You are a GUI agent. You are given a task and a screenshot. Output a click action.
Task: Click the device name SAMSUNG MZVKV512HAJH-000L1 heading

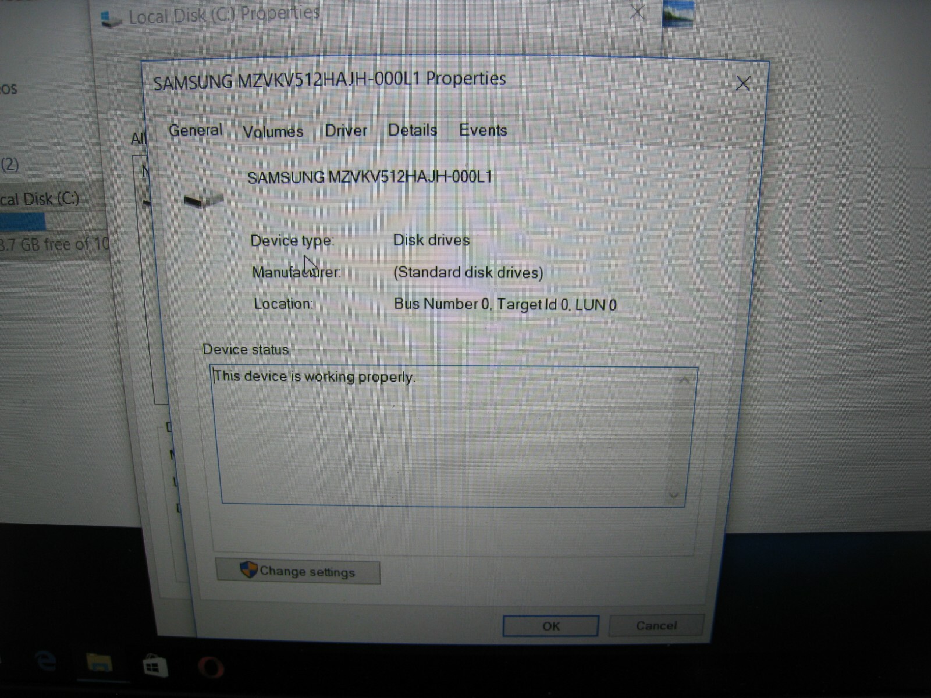click(x=369, y=177)
